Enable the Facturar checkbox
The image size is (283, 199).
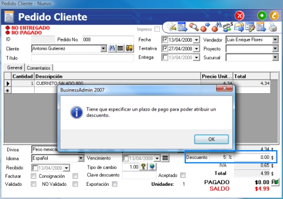(34, 176)
